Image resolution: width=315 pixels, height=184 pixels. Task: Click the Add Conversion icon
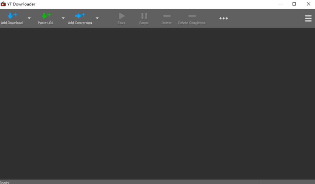(x=80, y=16)
